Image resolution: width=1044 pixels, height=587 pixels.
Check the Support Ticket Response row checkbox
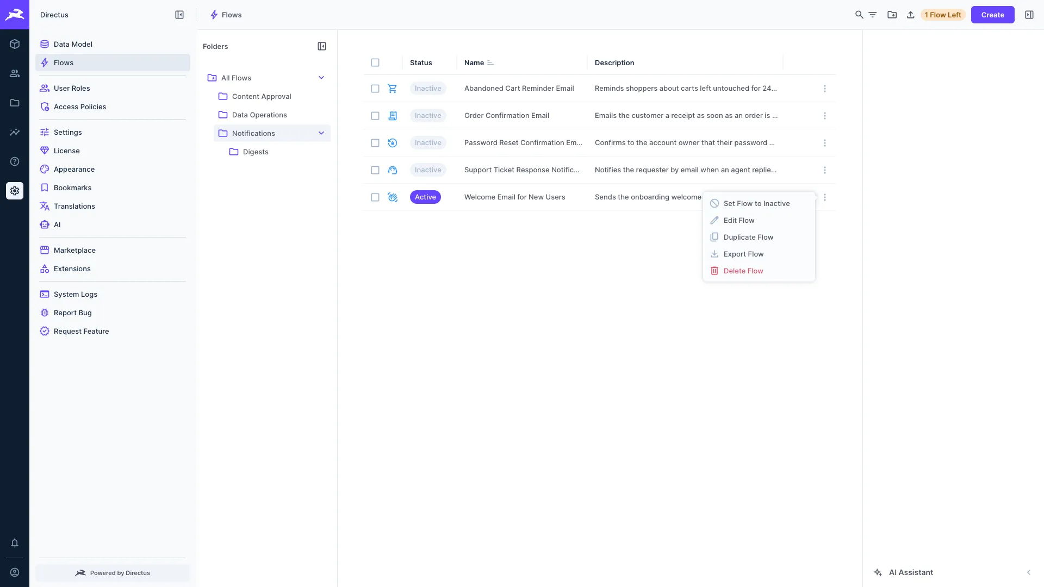375,170
